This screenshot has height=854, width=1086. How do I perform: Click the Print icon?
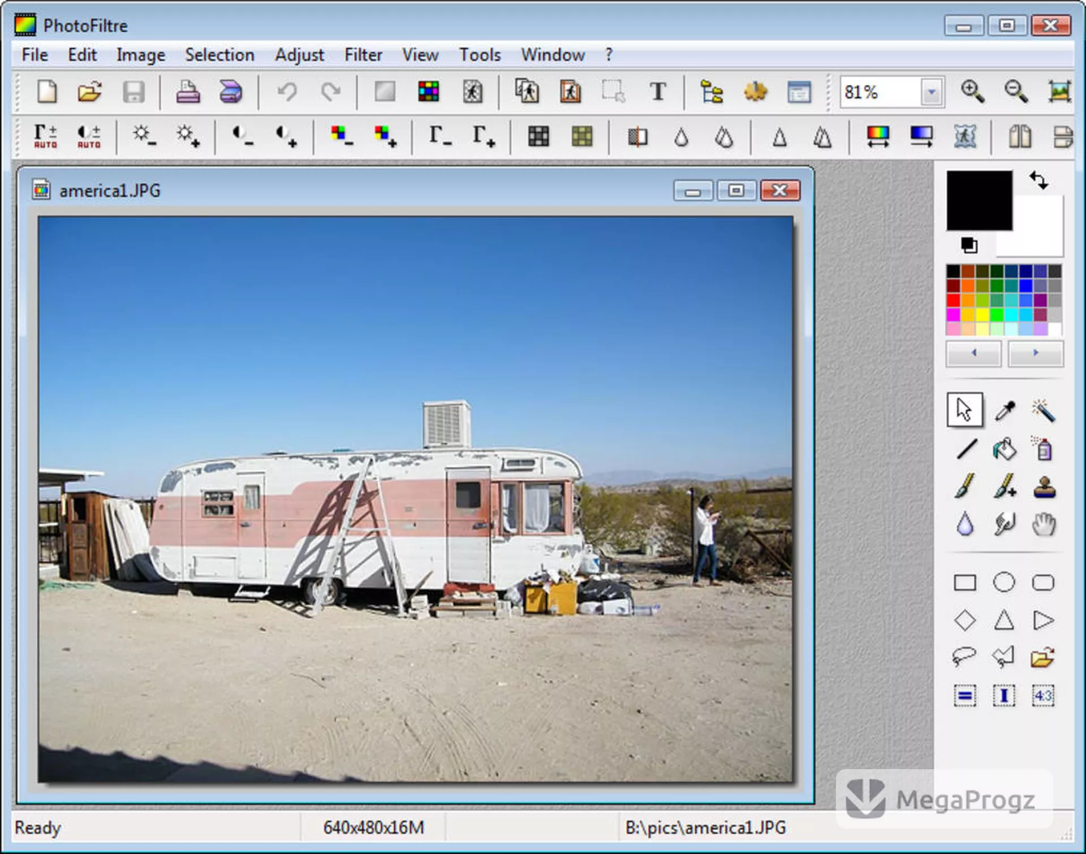tap(187, 92)
